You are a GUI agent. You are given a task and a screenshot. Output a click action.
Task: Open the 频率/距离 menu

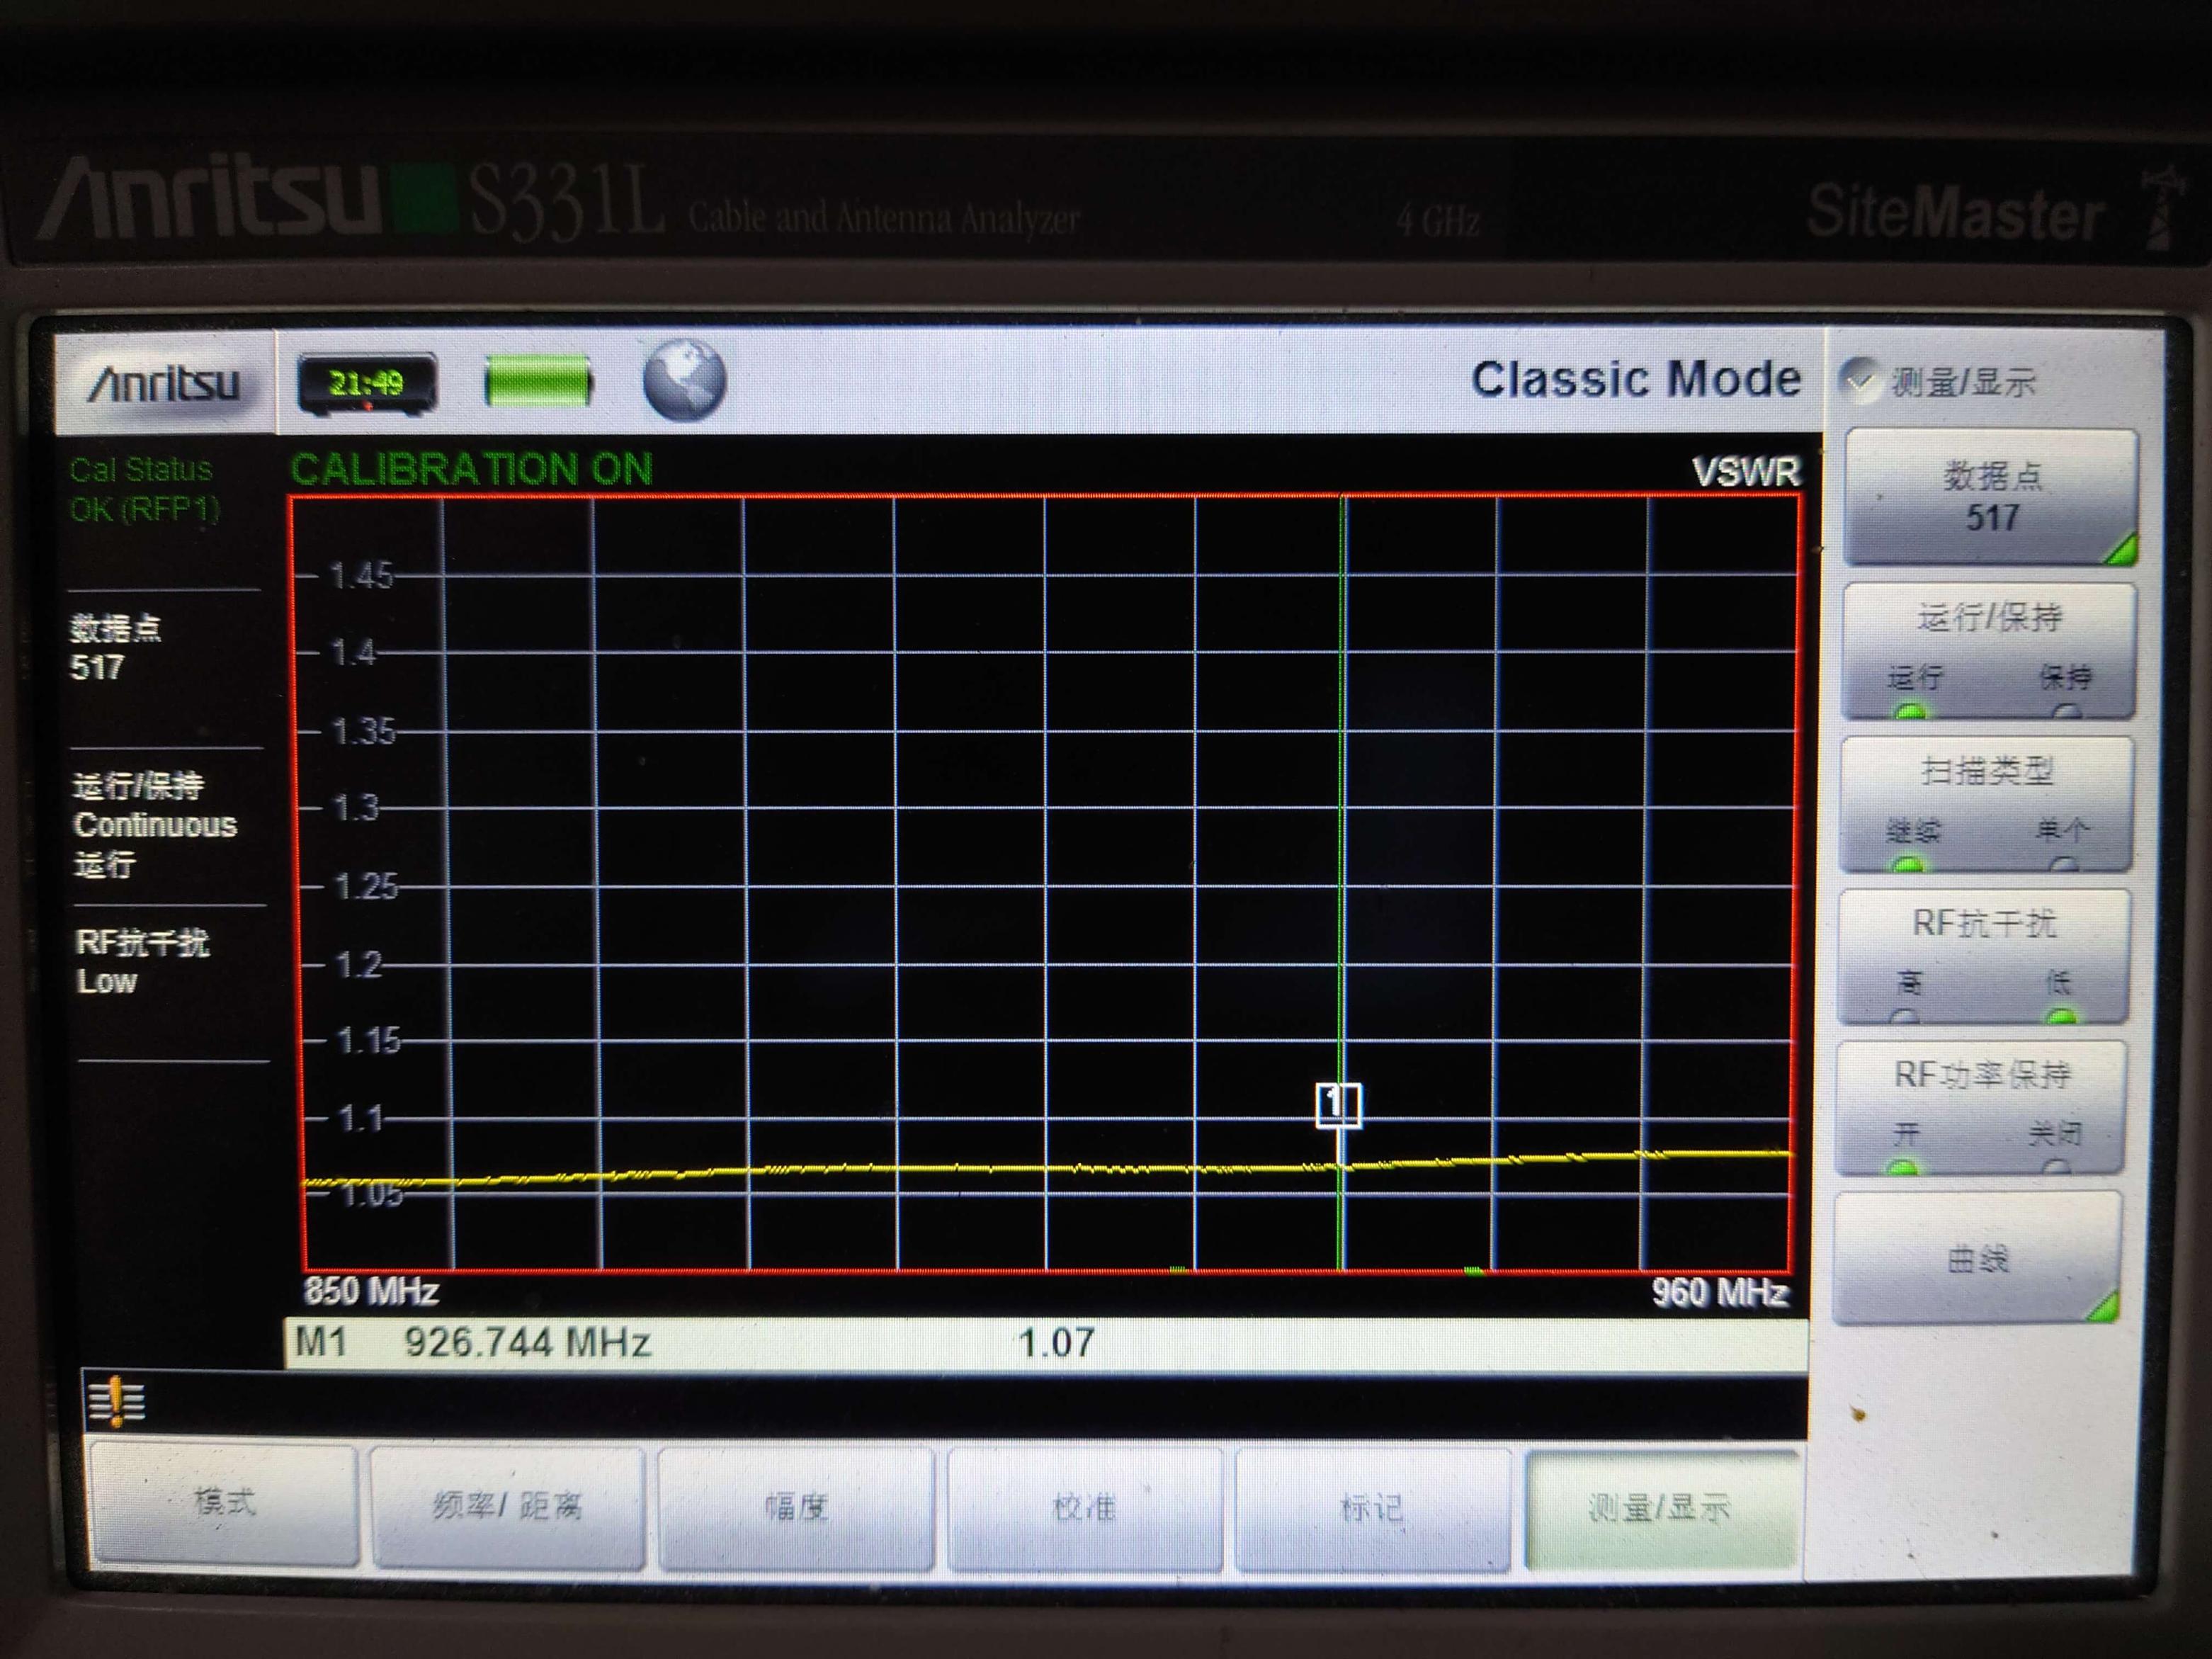(x=507, y=1507)
